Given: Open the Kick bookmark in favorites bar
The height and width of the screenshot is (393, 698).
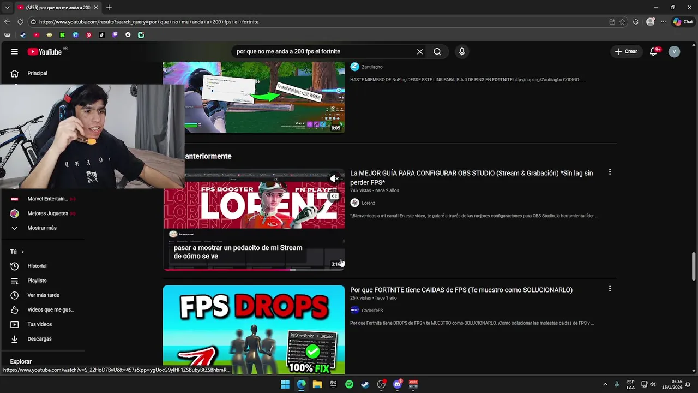Looking at the screenshot, I should tap(62, 35).
